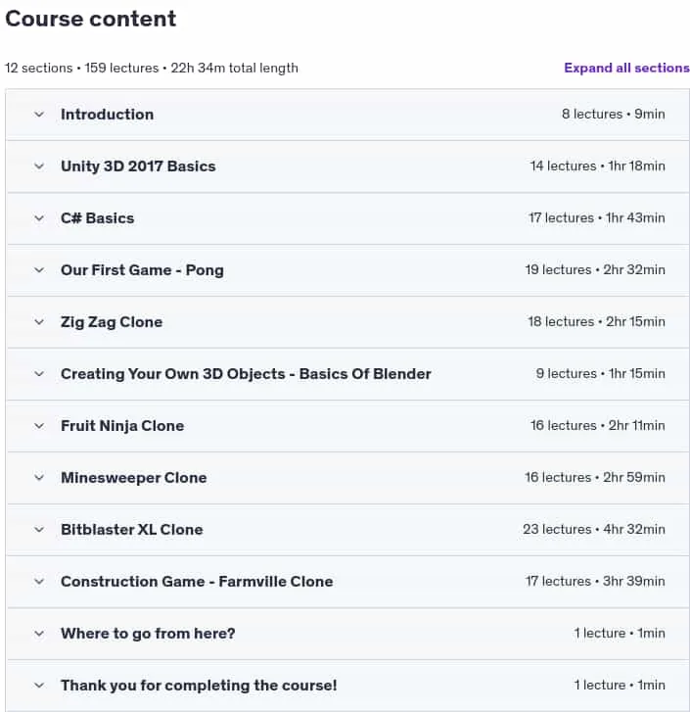The image size is (690, 712).
Task: Expand Fruit Ninja Clone with its chevron
Action: [x=39, y=426]
